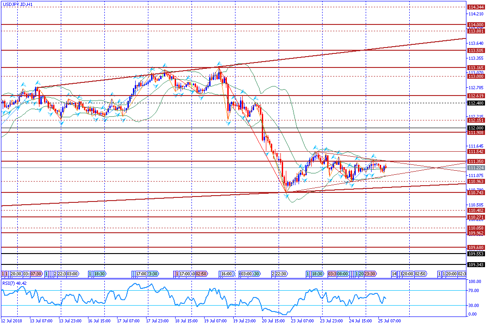This screenshot has height=326, width=490.
Task: Select the 112.619 price level label
Action: pos(475,96)
